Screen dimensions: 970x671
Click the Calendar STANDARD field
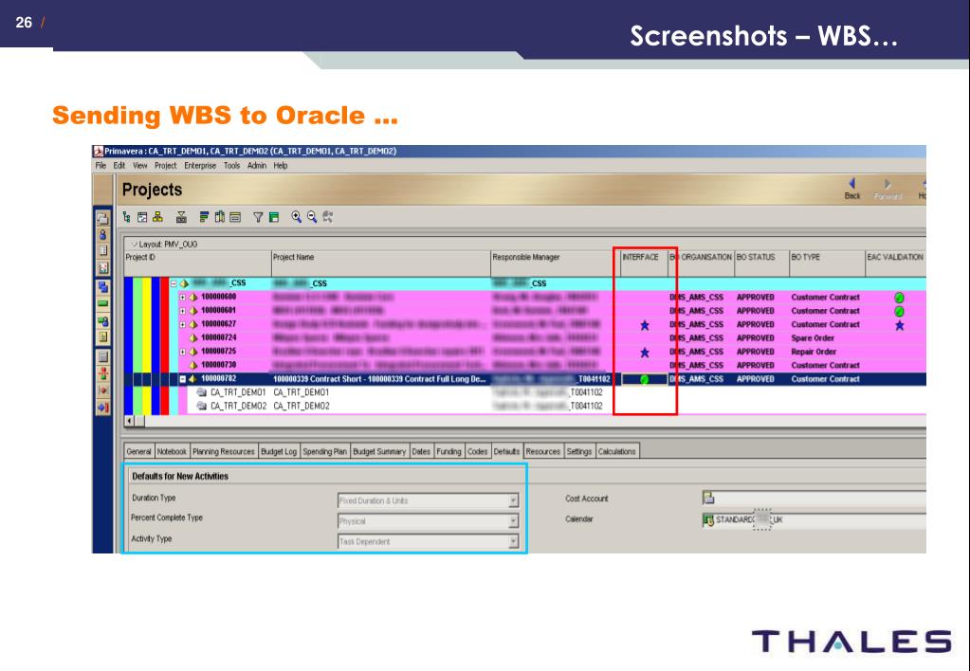(x=814, y=520)
